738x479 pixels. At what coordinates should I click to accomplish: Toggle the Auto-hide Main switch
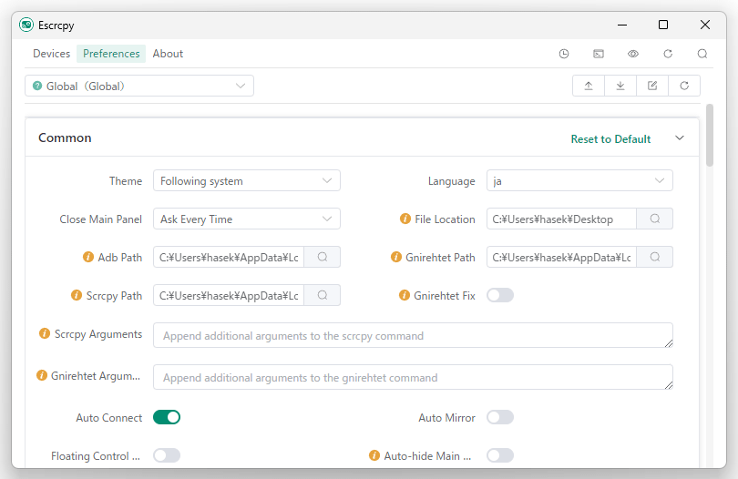pos(500,455)
